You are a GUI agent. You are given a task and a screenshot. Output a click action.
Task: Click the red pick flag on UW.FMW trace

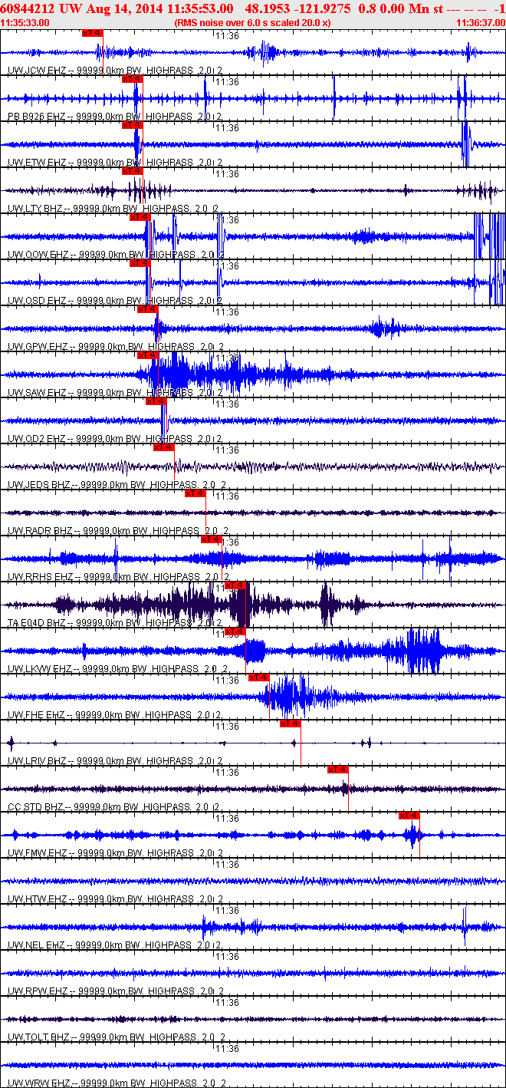(x=409, y=816)
